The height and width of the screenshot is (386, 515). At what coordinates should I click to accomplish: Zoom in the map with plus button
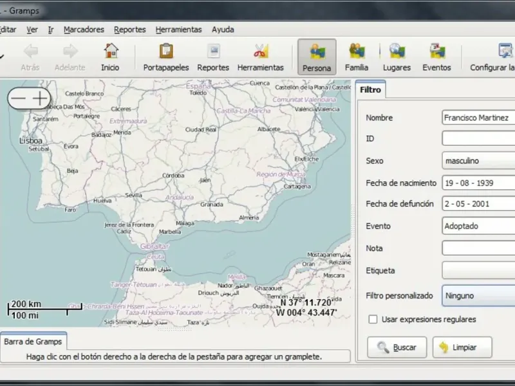point(41,98)
